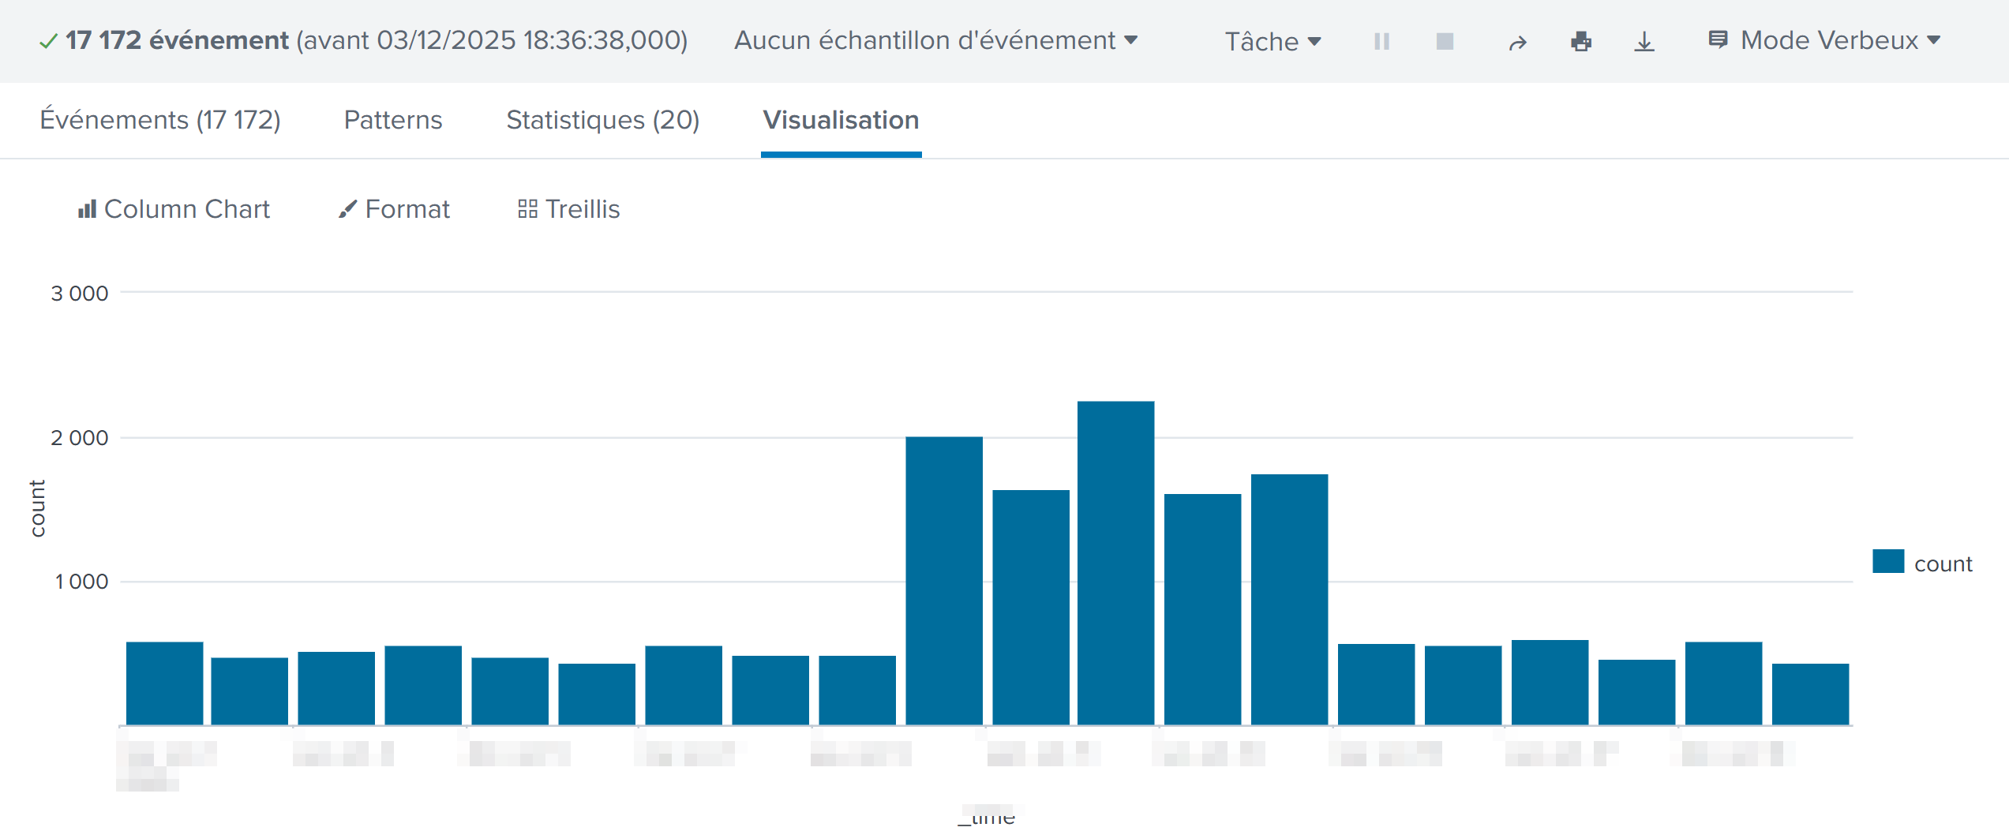The height and width of the screenshot is (831, 2009).
Task: Click the speech-bubble icon next to Mode Verbeux
Action: (x=1719, y=39)
